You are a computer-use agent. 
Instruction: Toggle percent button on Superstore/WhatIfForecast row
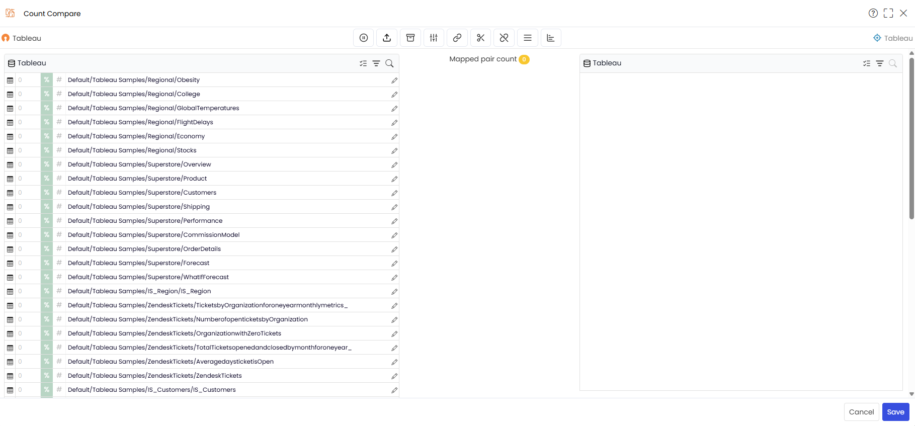[x=47, y=277]
